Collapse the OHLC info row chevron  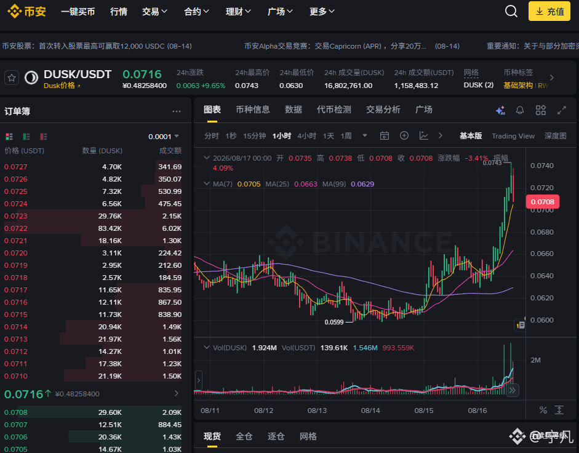click(x=206, y=158)
